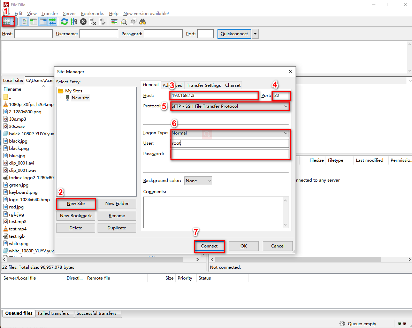Click the My Sites folder icon

click(x=61, y=91)
